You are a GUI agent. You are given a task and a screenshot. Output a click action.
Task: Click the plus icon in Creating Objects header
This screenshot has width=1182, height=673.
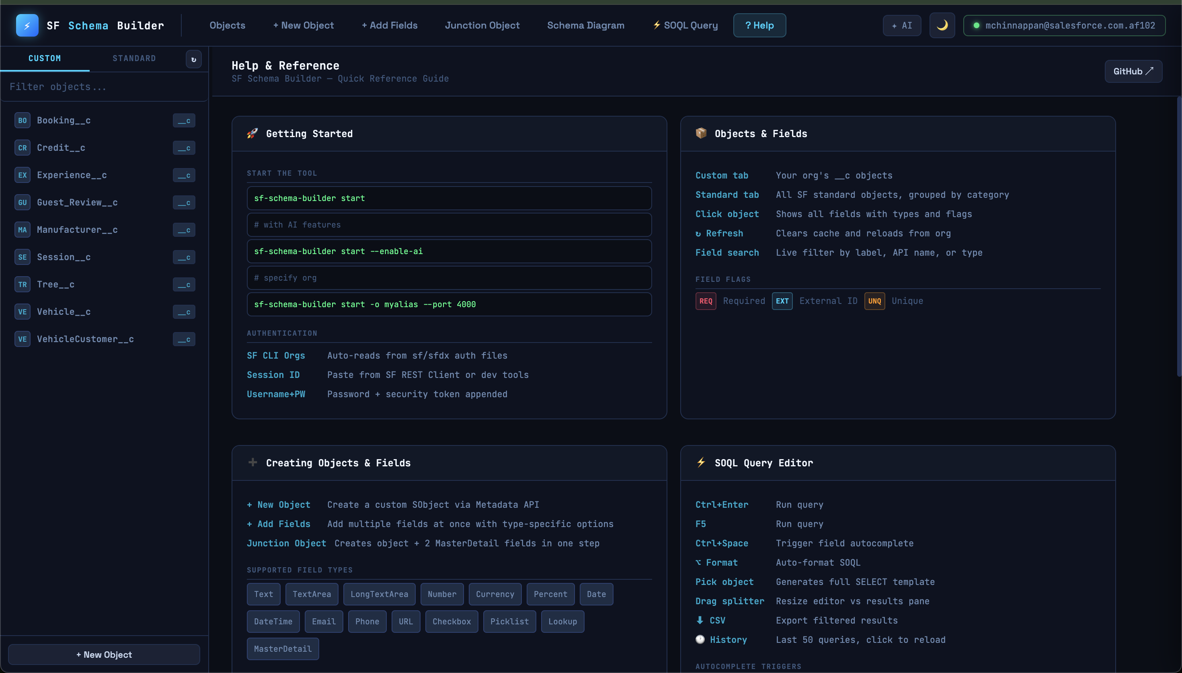coord(252,462)
